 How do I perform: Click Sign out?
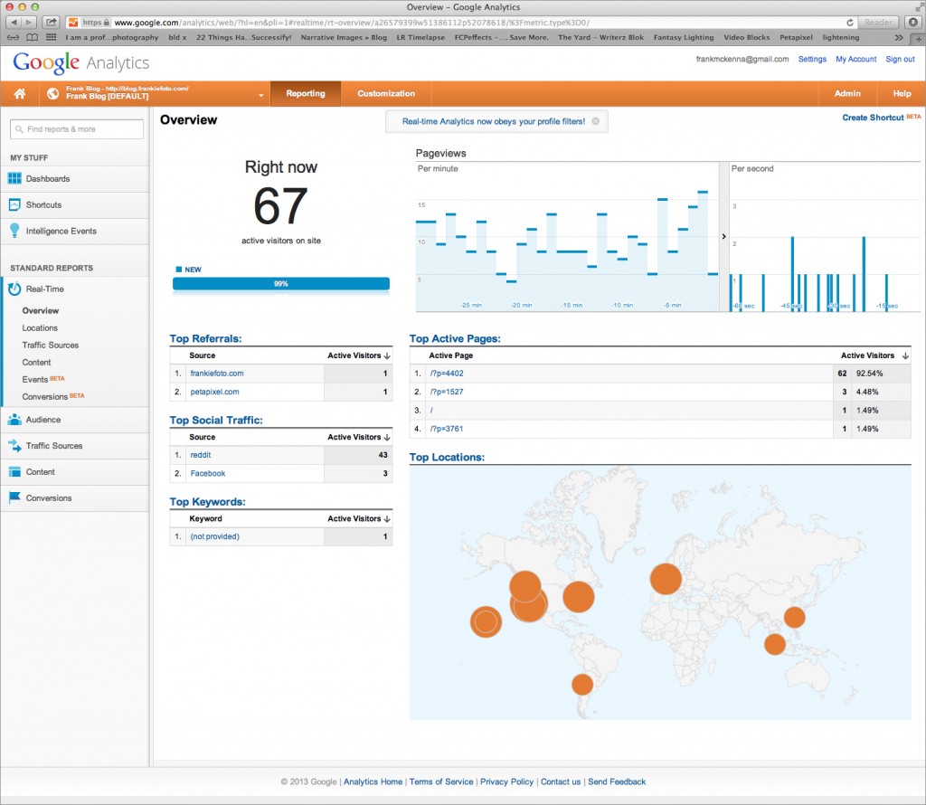click(900, 59)
